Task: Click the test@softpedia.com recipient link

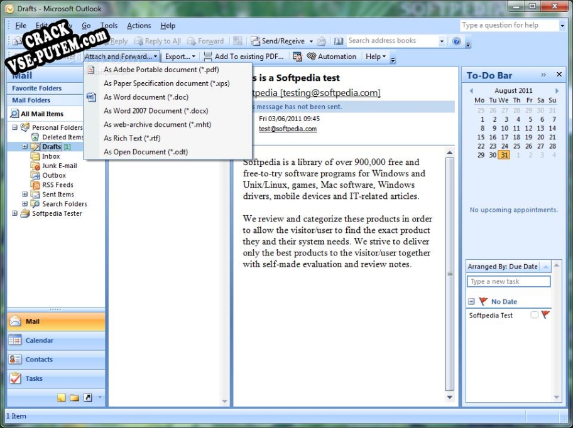Action: [288, 129]
